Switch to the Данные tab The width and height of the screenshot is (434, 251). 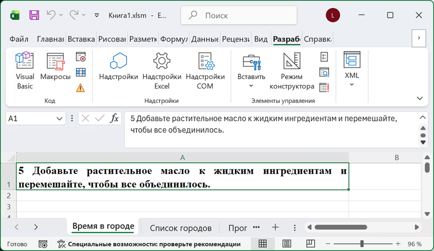click(205, 39)
